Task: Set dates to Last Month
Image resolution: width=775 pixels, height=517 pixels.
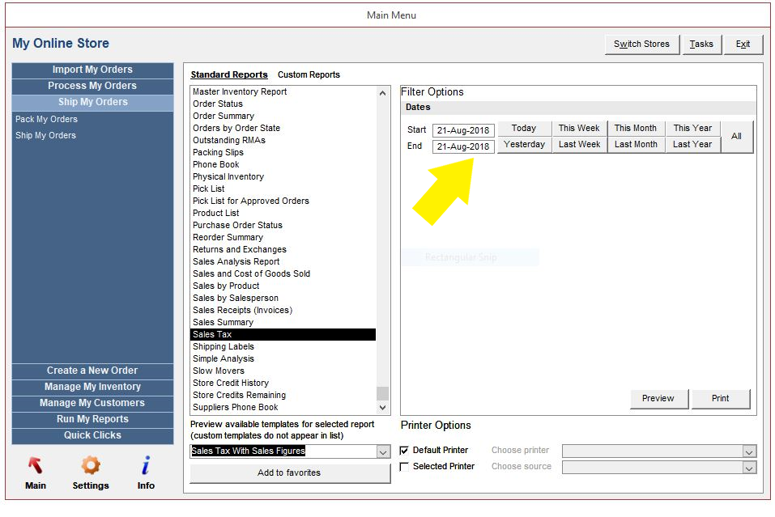Action: click(x=636, y=145)
